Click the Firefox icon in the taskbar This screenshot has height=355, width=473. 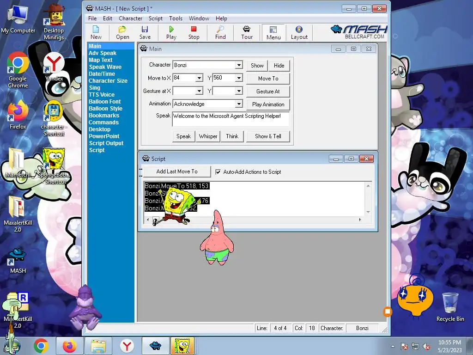[x=70, y=346]
